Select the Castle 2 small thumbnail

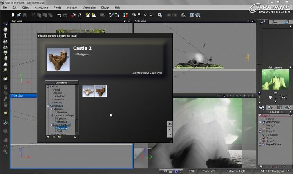click(101, 91)
